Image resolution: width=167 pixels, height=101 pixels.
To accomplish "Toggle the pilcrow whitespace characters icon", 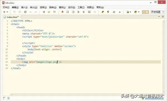I will tap(108, 12).
